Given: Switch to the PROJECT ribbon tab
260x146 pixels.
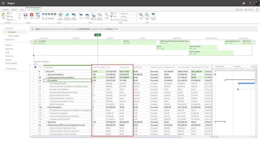Looking at the screenshot, I should click(x=14, y=10).
